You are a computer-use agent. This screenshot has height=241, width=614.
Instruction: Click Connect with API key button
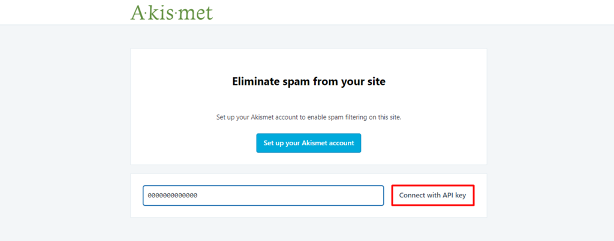433,196
